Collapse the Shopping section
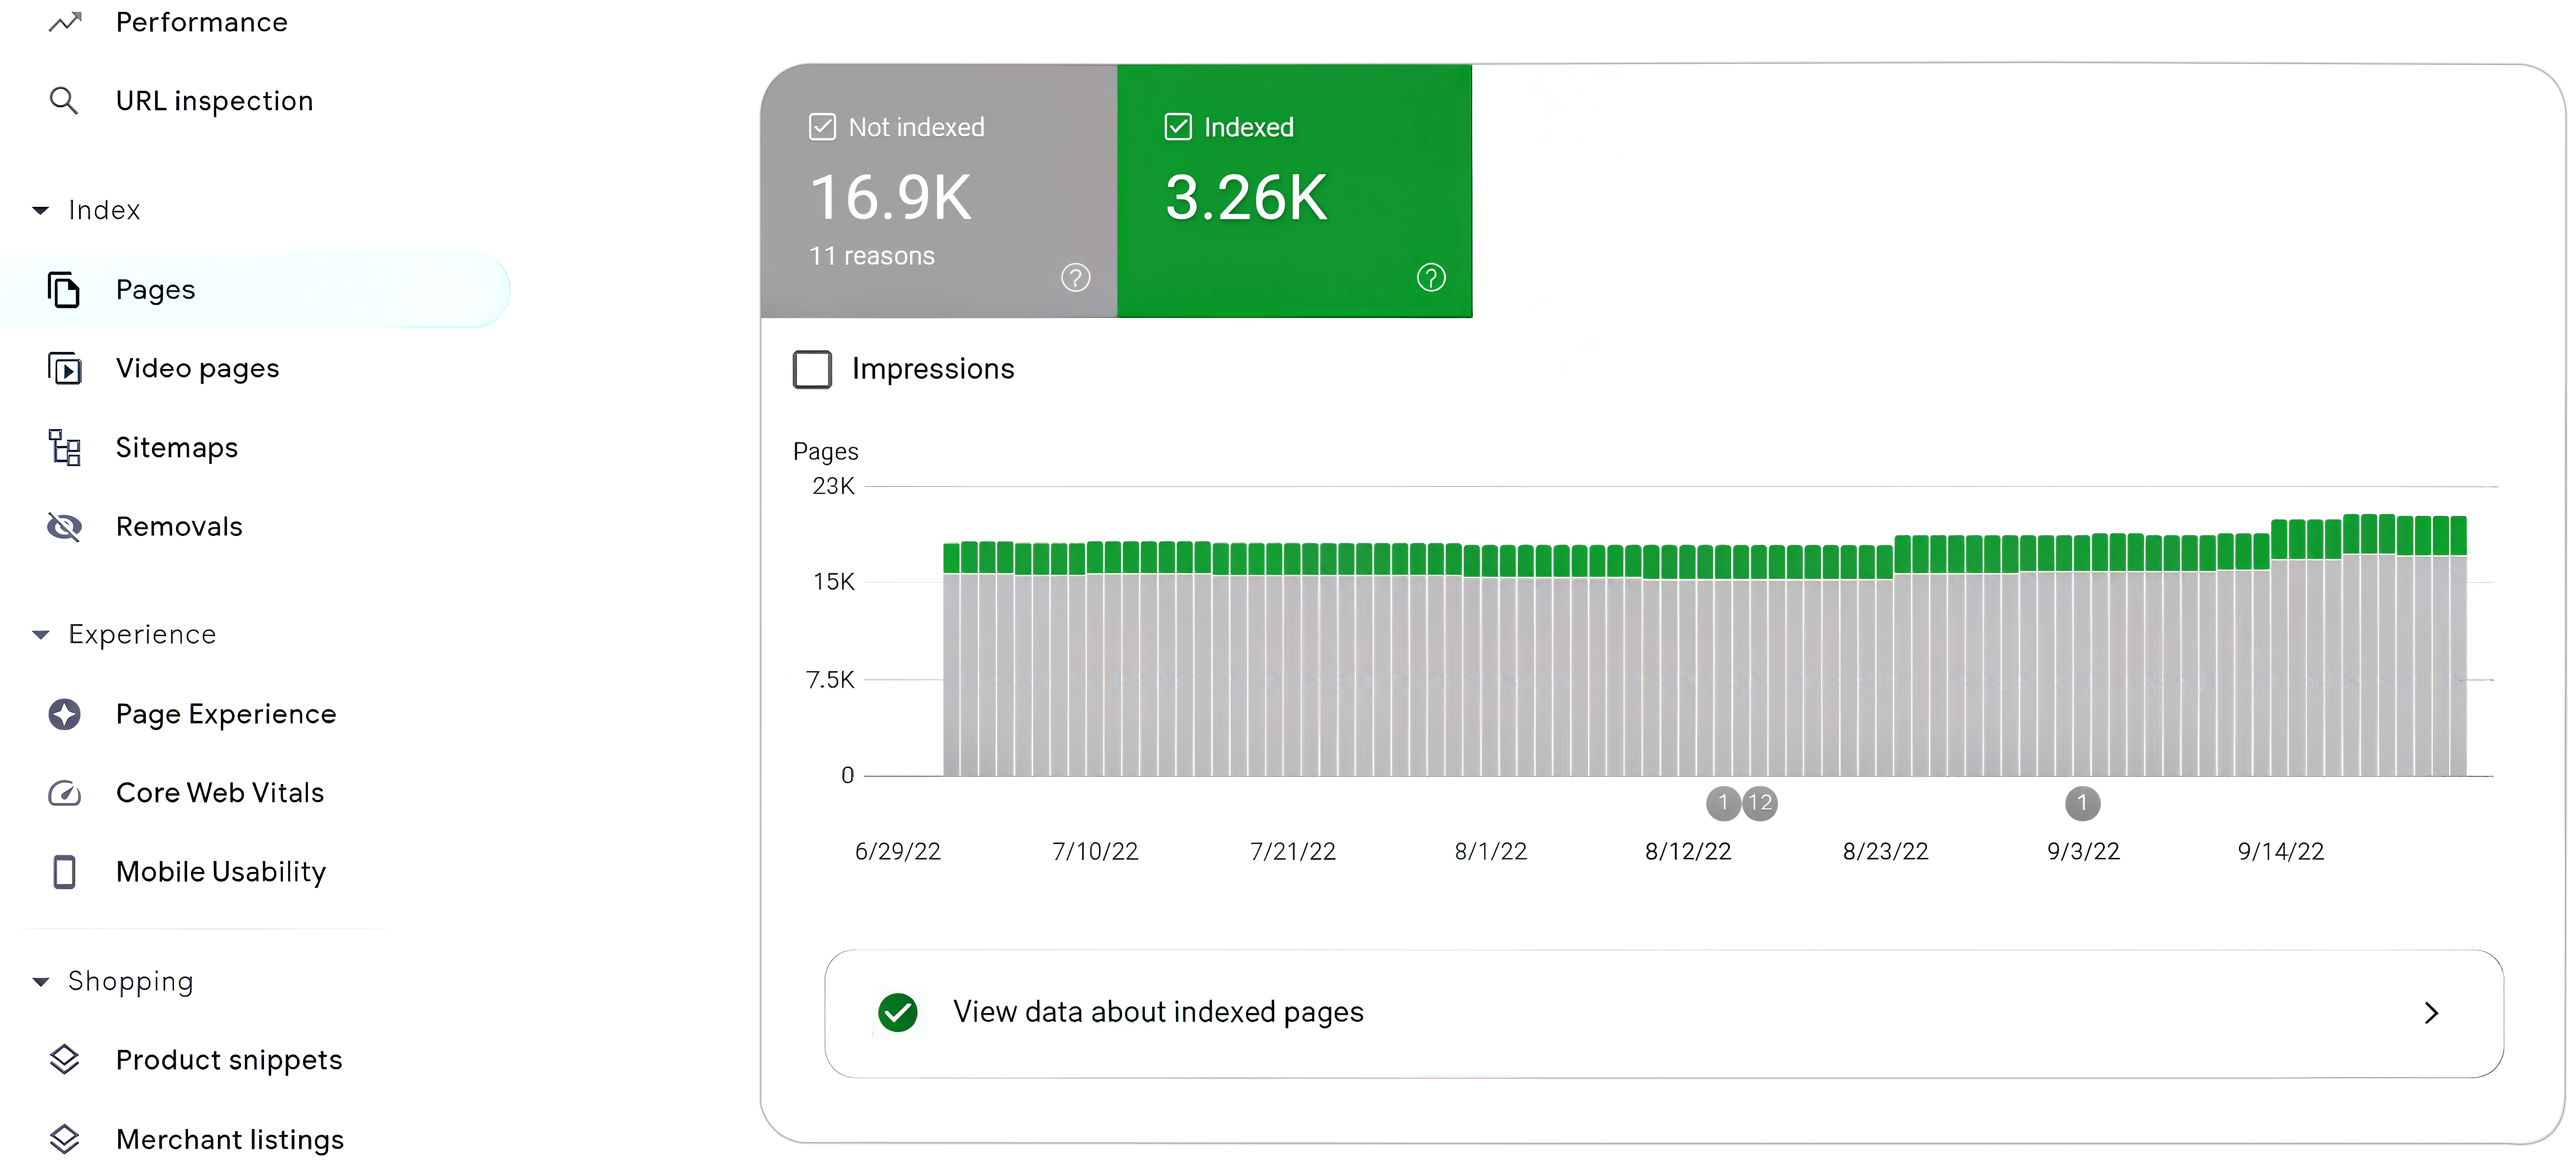The width and height of the screenshot is (2576, 1165). pyautogui.click(x=40, y=981)
